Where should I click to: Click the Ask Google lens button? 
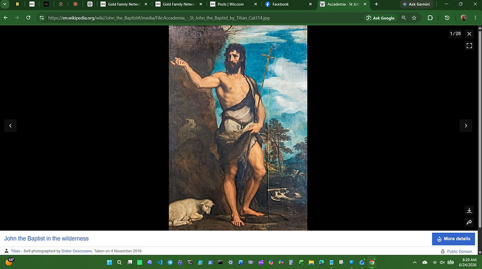[381, 18]
